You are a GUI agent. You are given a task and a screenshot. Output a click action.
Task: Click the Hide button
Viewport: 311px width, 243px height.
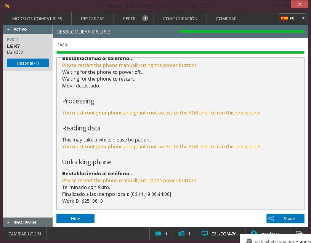point(75,218)
